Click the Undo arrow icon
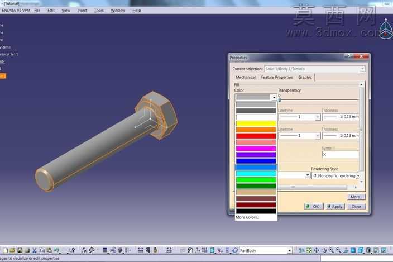393x262 pixels. 56,250
